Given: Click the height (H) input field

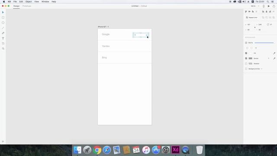Looking at the screenshot, I should [x=248, y=30].
